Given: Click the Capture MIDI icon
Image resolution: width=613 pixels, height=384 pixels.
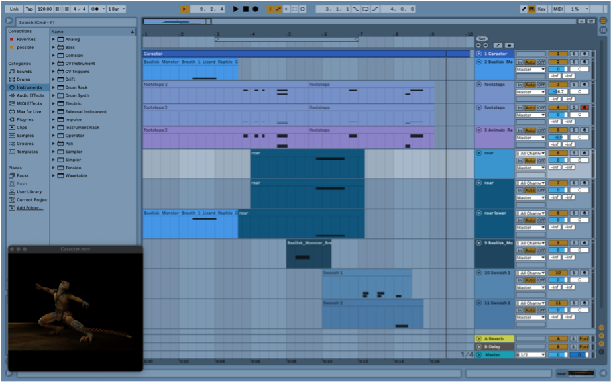Looking at the screenshot, I should [x=294, y=9].
